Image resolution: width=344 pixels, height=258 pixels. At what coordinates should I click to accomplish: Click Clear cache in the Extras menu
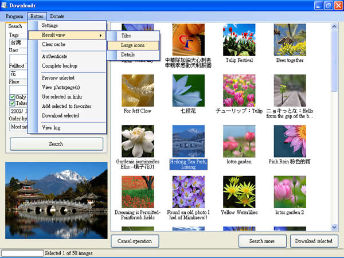pyautogui.click(x=53, y=44)
